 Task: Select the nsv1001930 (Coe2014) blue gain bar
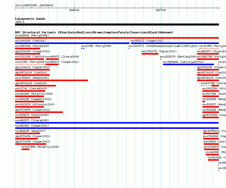72,43
